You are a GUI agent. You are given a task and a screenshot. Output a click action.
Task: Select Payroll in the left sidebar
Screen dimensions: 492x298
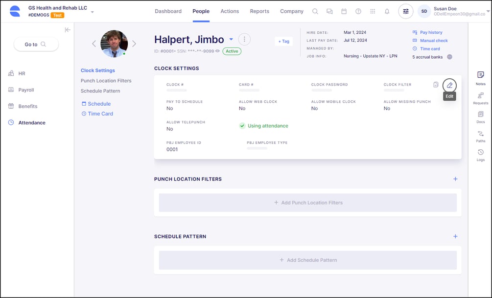point(26,90)
